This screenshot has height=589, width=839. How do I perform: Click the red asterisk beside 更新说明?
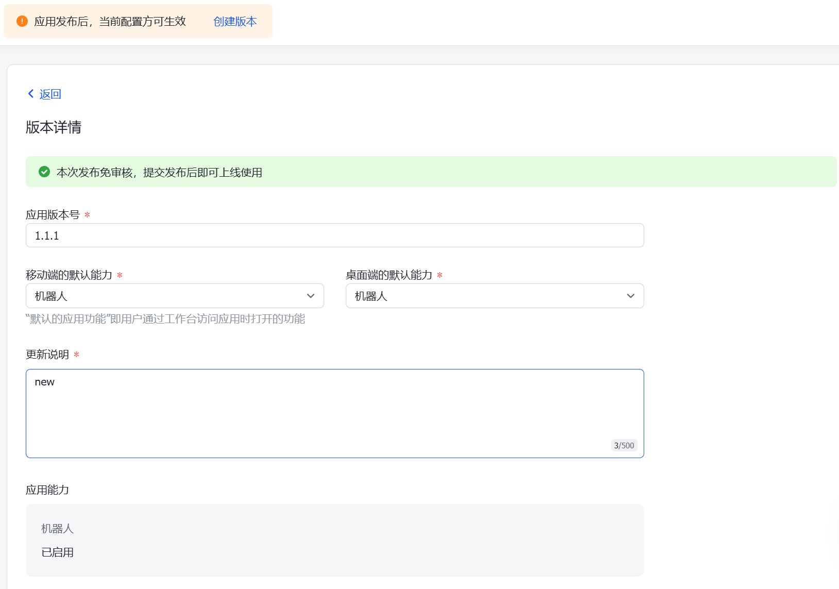[76, 355]
